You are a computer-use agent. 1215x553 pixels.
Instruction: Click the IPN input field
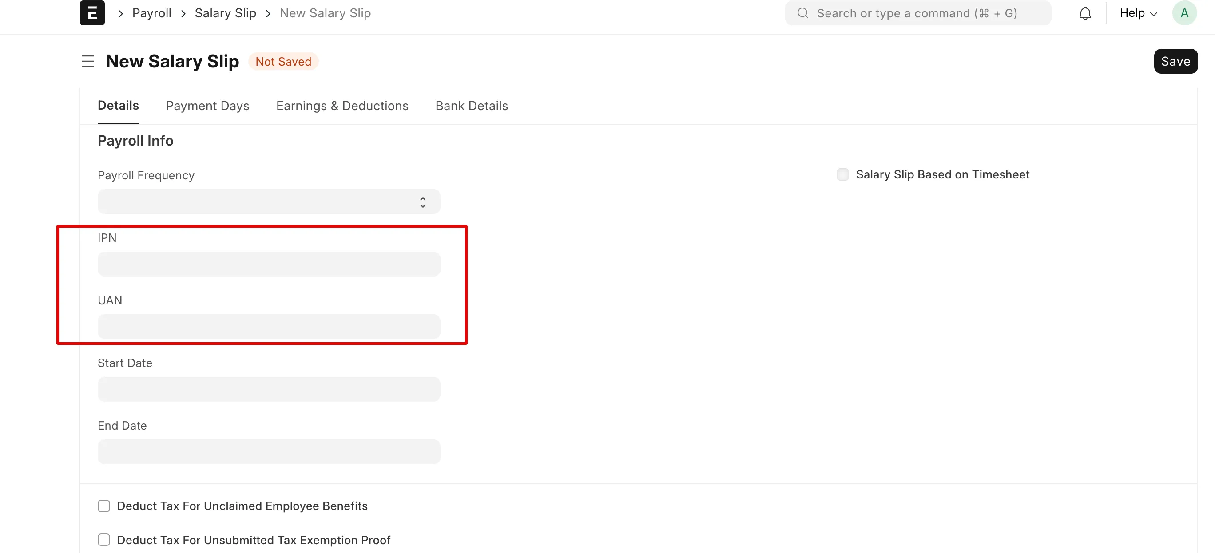[x=269, y=264]
